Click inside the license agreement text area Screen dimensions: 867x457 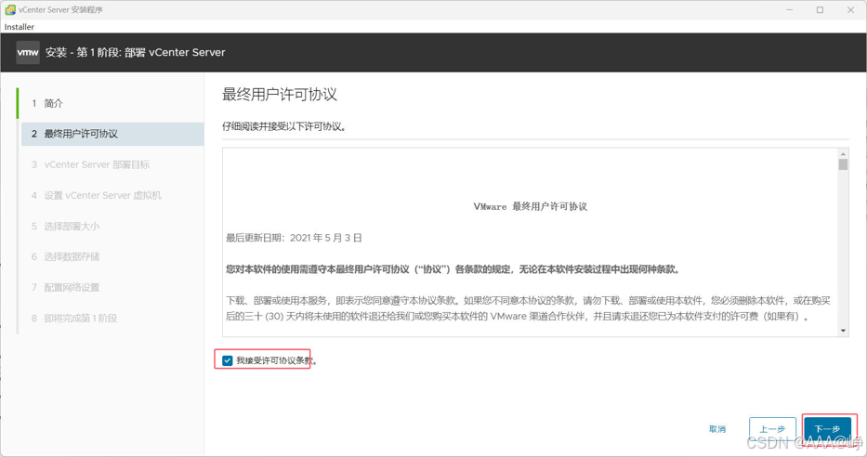531,242
